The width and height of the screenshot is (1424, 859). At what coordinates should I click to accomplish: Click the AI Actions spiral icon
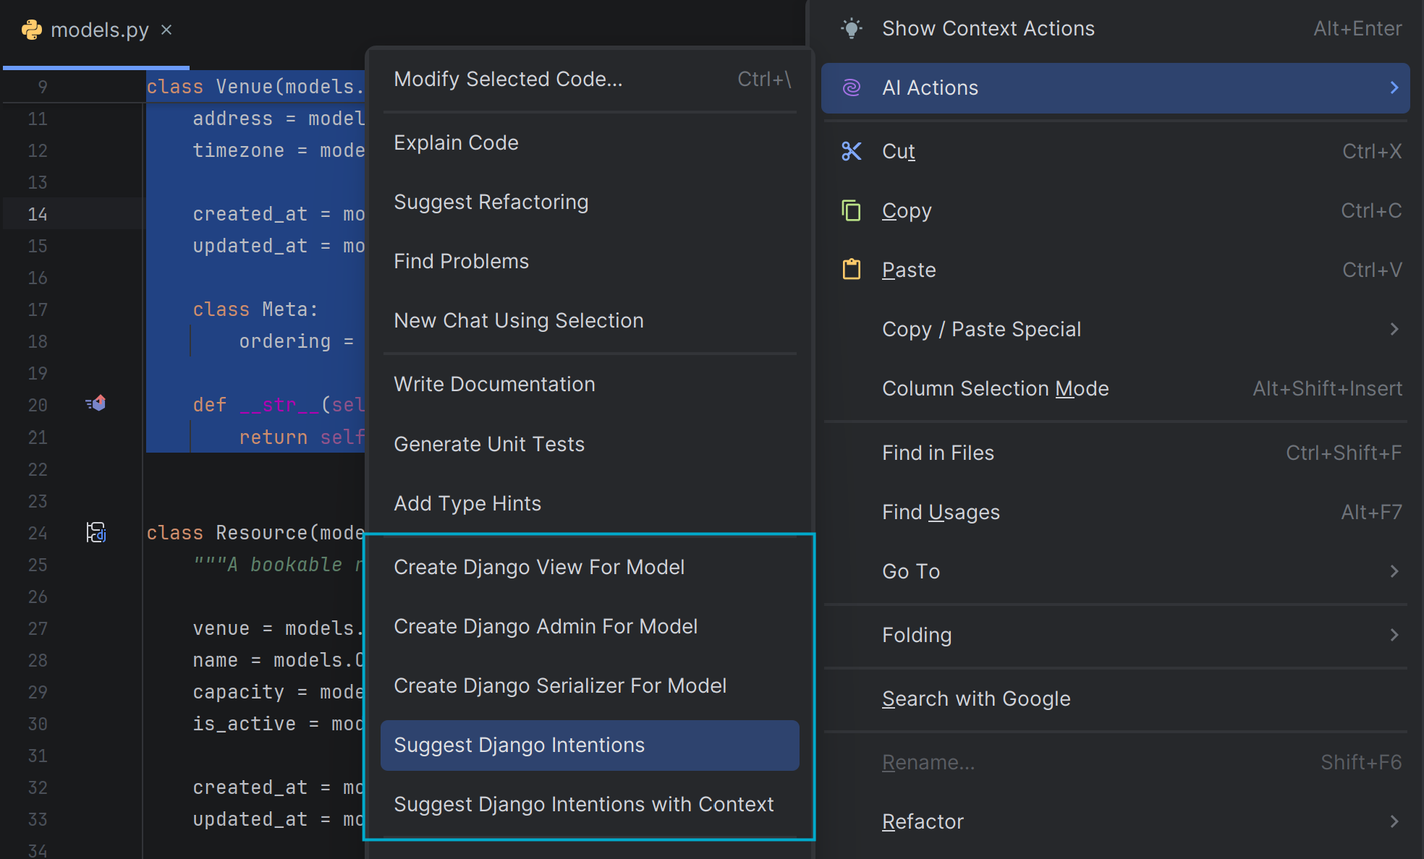[x=852, y=87]
